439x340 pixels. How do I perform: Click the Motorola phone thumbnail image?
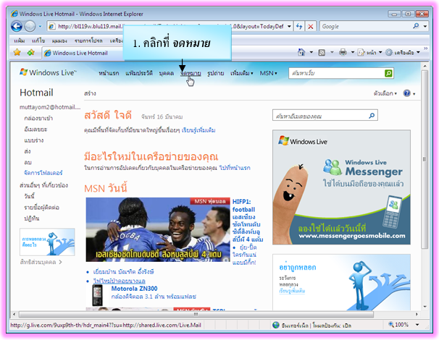point(97,295)
